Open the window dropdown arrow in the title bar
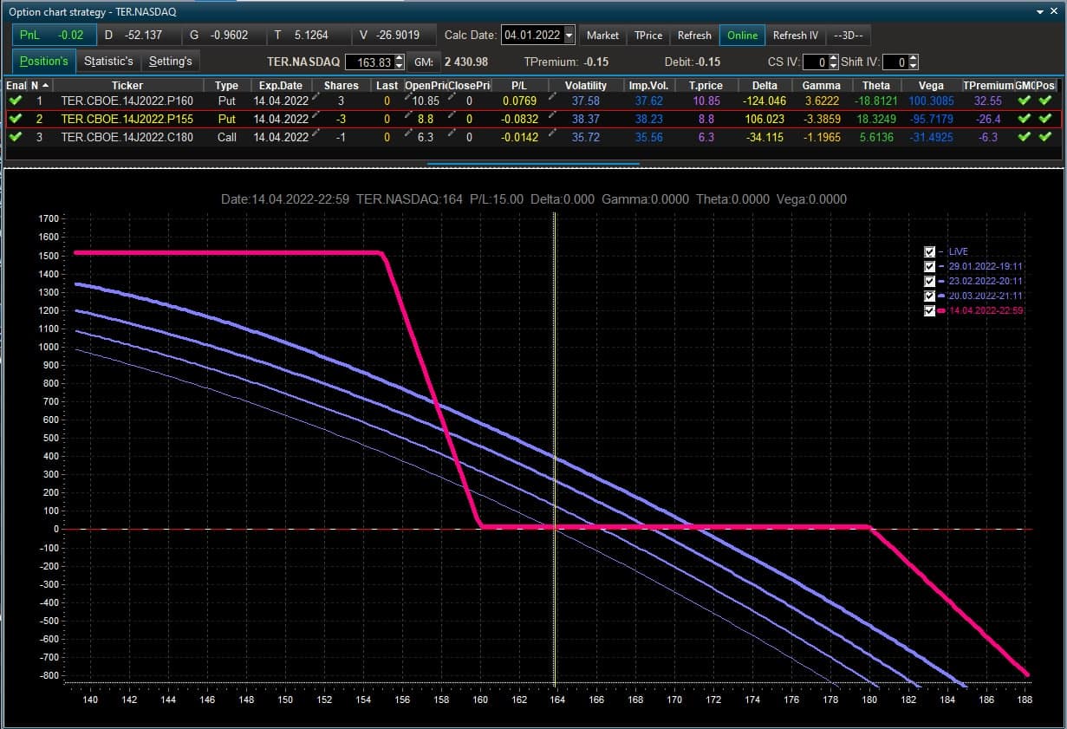 tap(1041, 11)
